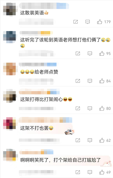Open the first commenter's avatar profile
This screenshot has height=178, width=113.
(9, 9)
